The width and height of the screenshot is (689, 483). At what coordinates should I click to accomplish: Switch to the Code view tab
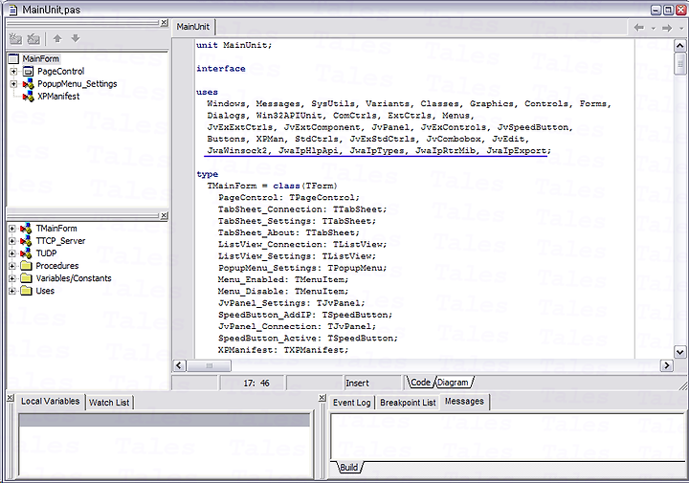(420, 383)
